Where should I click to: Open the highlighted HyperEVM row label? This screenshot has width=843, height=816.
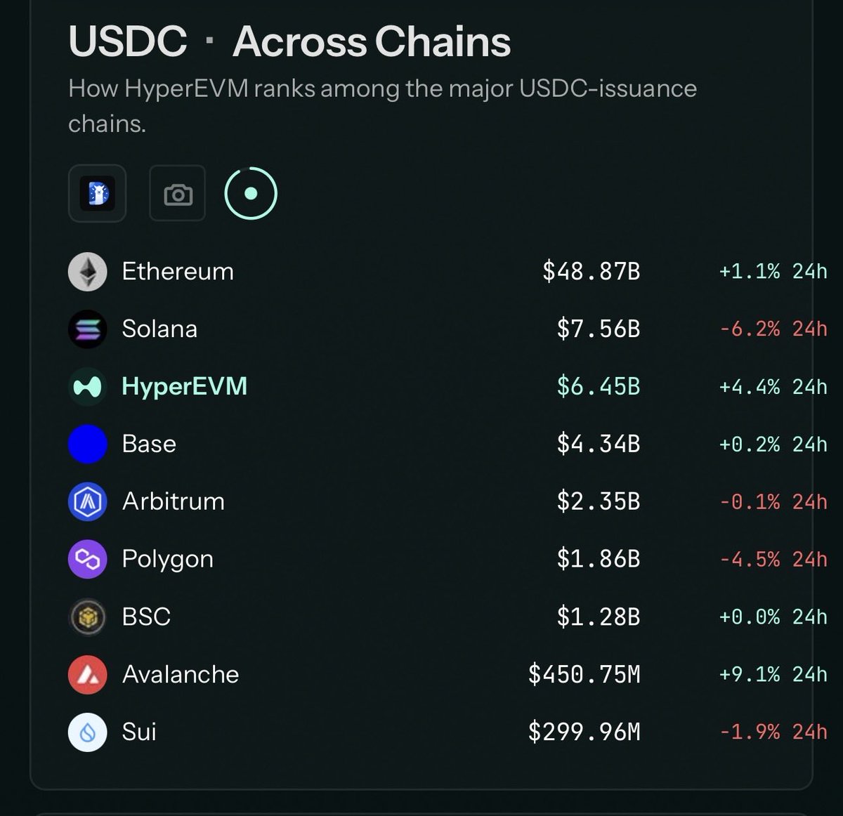click(184, 387)
